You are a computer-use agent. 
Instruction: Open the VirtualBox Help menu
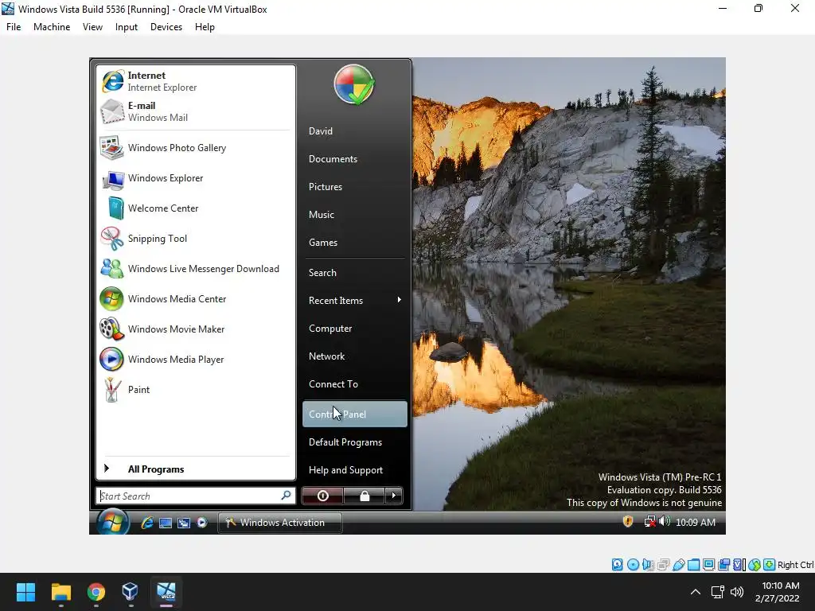205,27
